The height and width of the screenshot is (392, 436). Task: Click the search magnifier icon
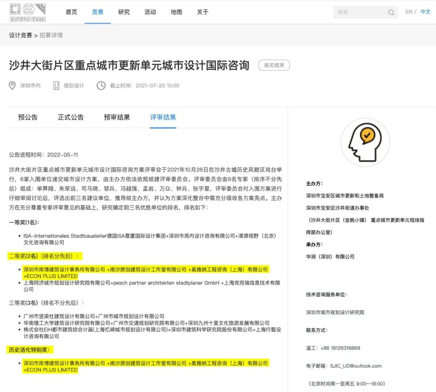pos(391,12)
